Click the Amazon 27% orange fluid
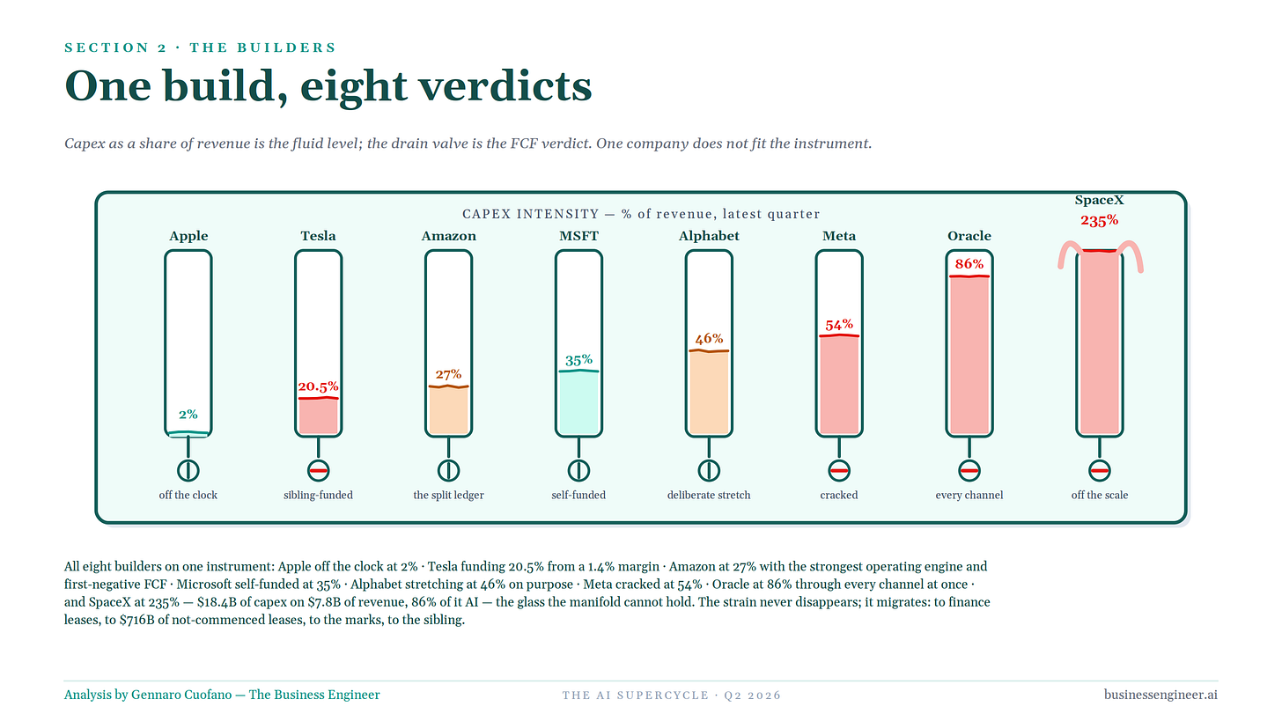1282x721 pixels. (x=448, y=409)
